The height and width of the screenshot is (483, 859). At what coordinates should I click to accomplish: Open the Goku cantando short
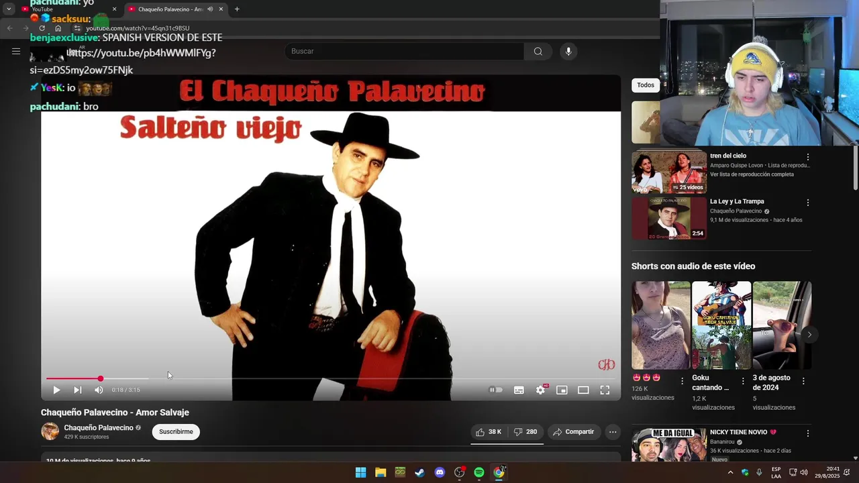[721, 325]
